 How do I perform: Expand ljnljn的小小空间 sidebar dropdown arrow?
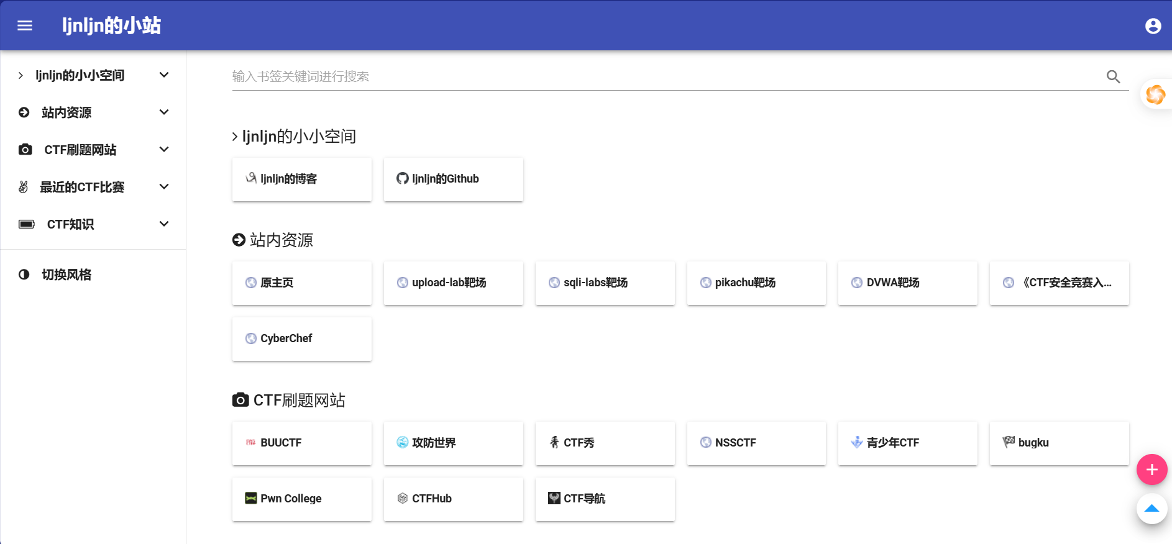pos(164,75)
